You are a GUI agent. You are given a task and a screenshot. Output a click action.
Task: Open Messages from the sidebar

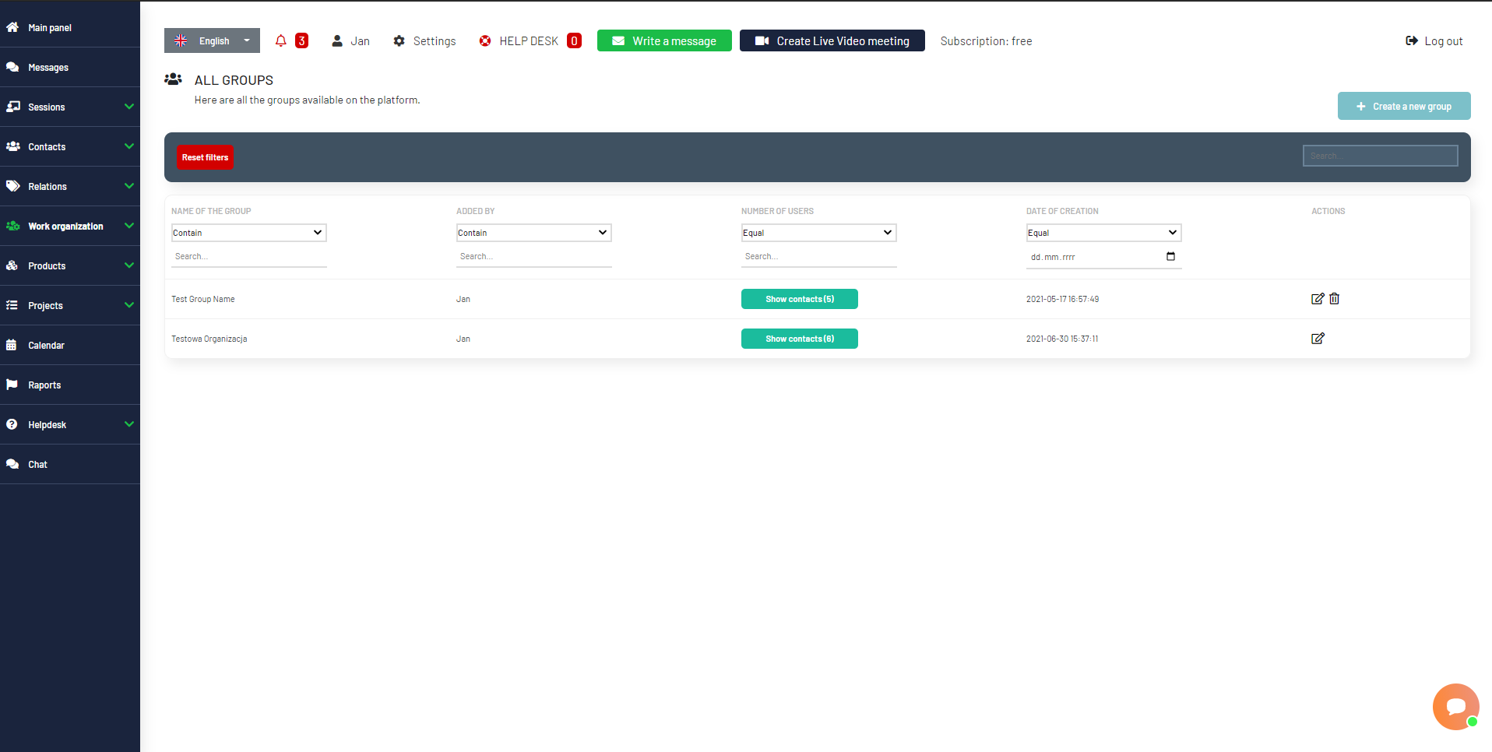48,67
